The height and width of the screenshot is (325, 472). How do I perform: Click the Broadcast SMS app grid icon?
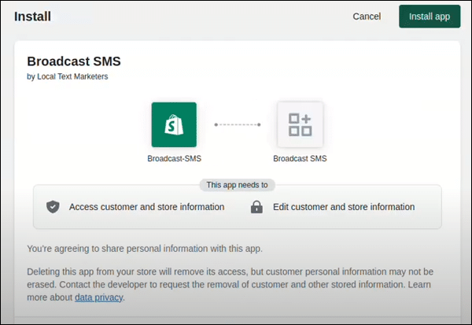click(x=301, y=124)
